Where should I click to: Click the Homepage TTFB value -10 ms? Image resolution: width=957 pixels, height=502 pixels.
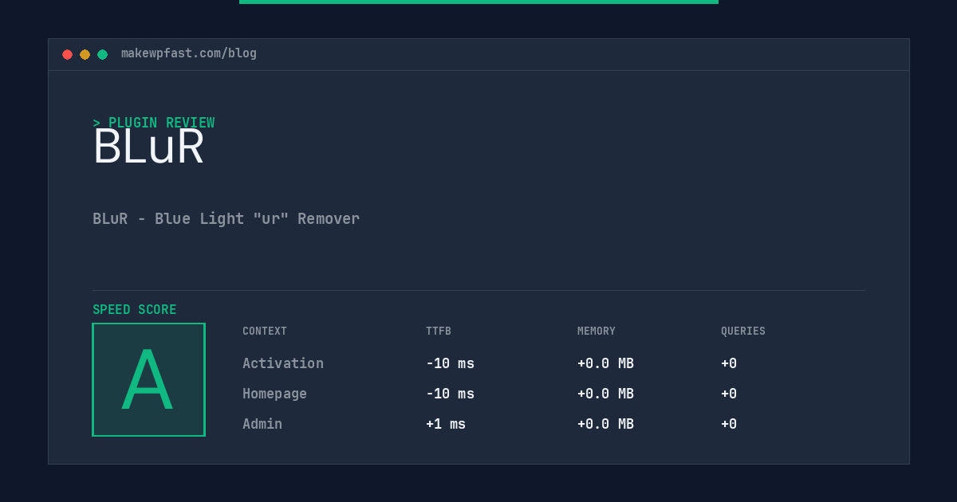(450, 394)
